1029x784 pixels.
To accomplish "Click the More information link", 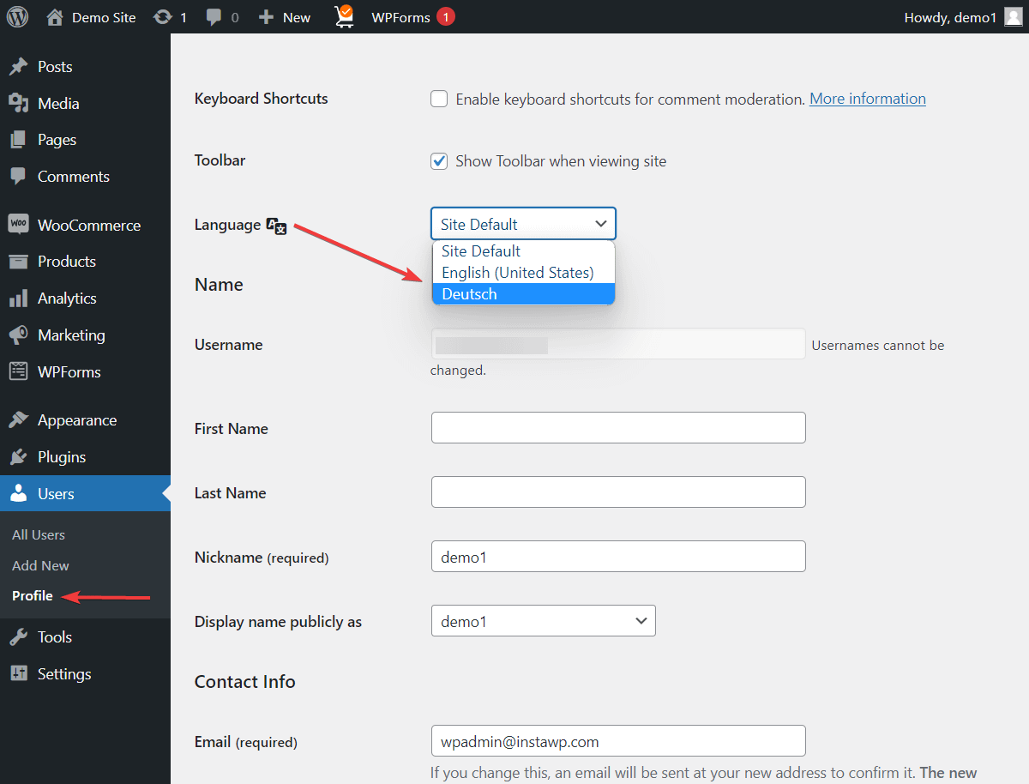I will coord(867,99).
